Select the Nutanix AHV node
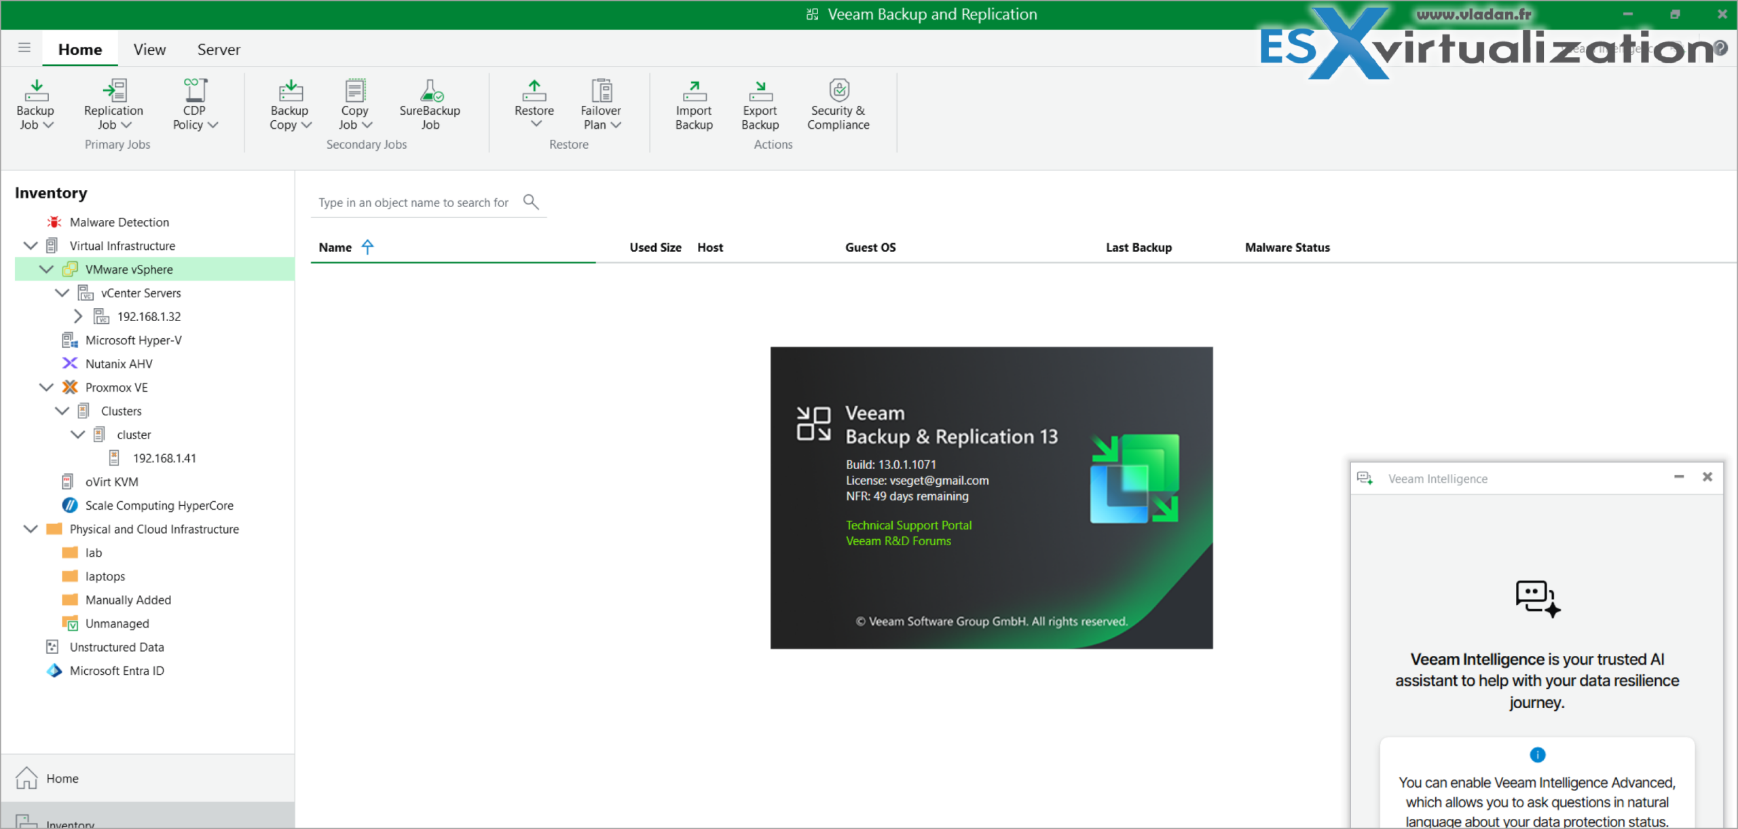Image resolution: width=1738 pixels, height=829 pixels. click(119, 363)
